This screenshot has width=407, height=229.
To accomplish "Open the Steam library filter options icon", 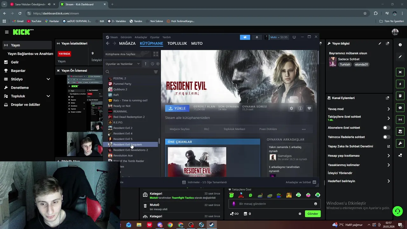I will (155, 72).
